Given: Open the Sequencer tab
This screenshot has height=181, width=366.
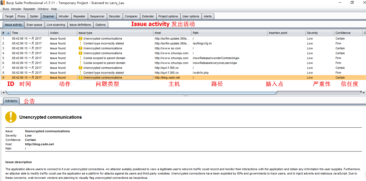Looking at the screenshot, I should 97,16.
